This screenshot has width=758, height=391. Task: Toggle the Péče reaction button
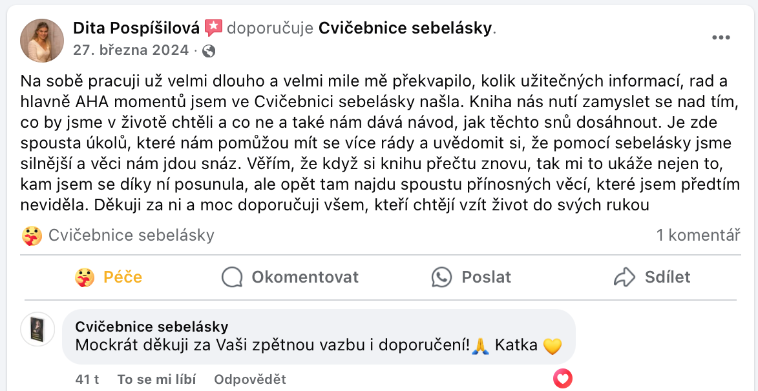tap(109, 277)
